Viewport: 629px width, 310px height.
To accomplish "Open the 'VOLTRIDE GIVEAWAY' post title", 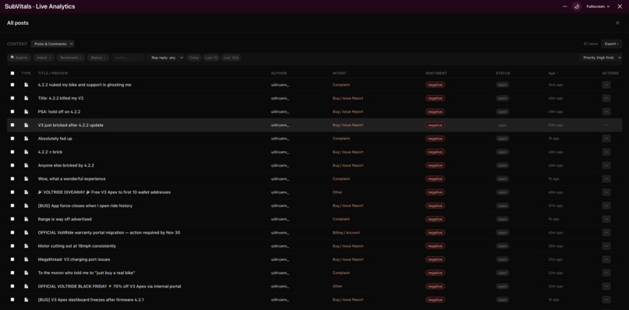I will point(105,192).
